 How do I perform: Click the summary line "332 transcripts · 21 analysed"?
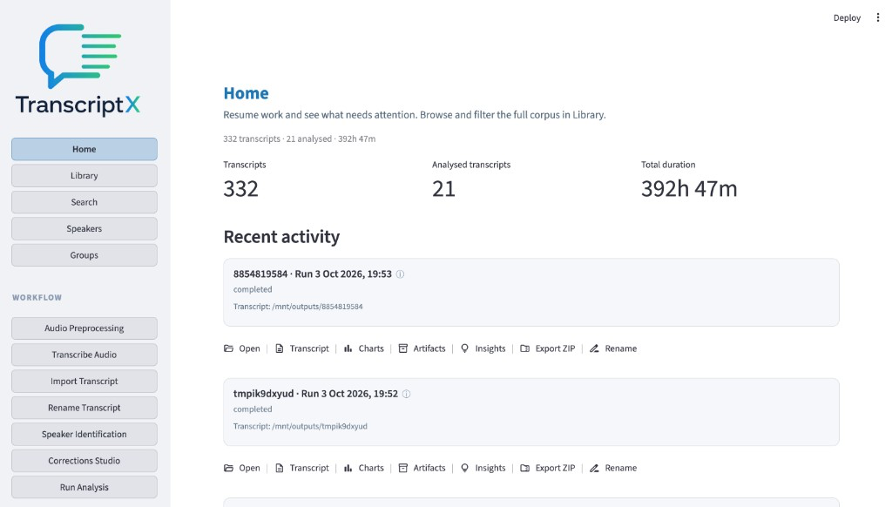pos(278,139)
